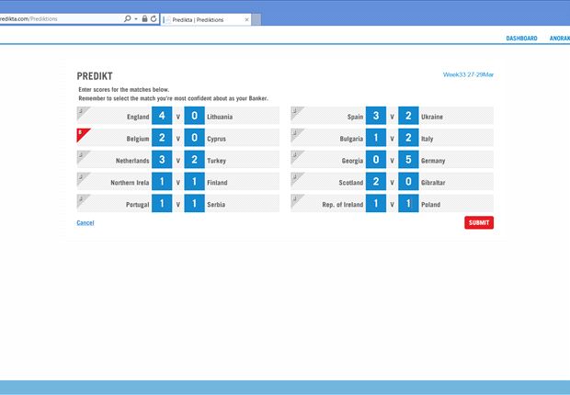Click Spain score box showing 3
This screenshot has width=570, height=395.
click(x=376, y=116)
